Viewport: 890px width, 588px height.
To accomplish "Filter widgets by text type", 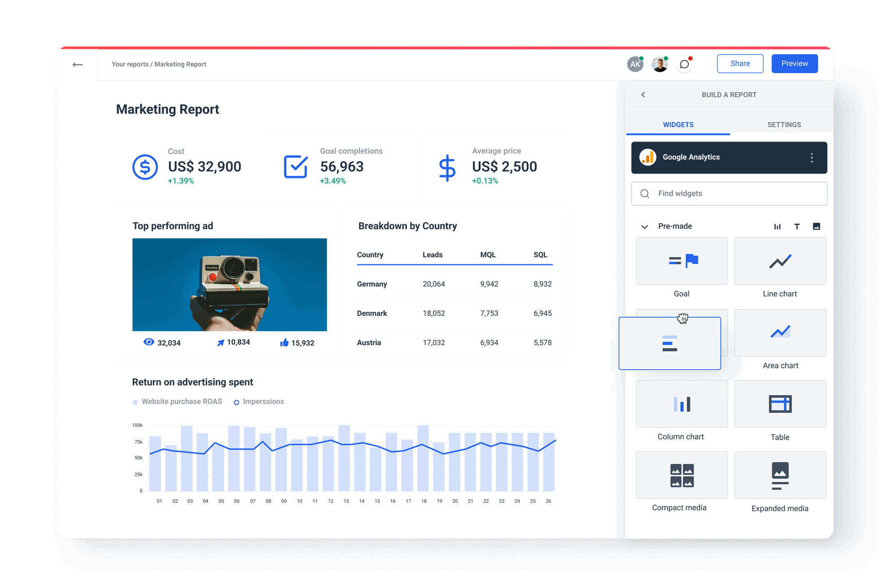I will point(797,226).
